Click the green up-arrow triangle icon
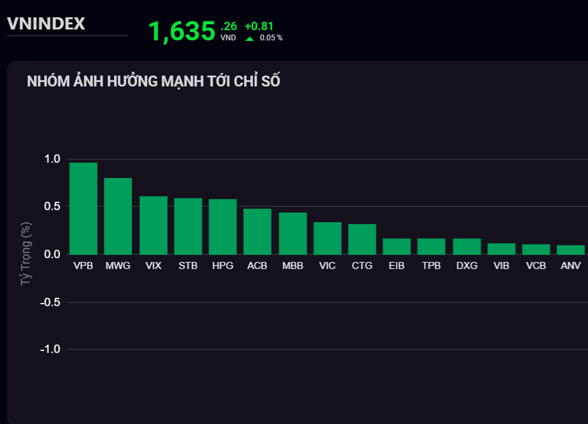 [250, 39]
